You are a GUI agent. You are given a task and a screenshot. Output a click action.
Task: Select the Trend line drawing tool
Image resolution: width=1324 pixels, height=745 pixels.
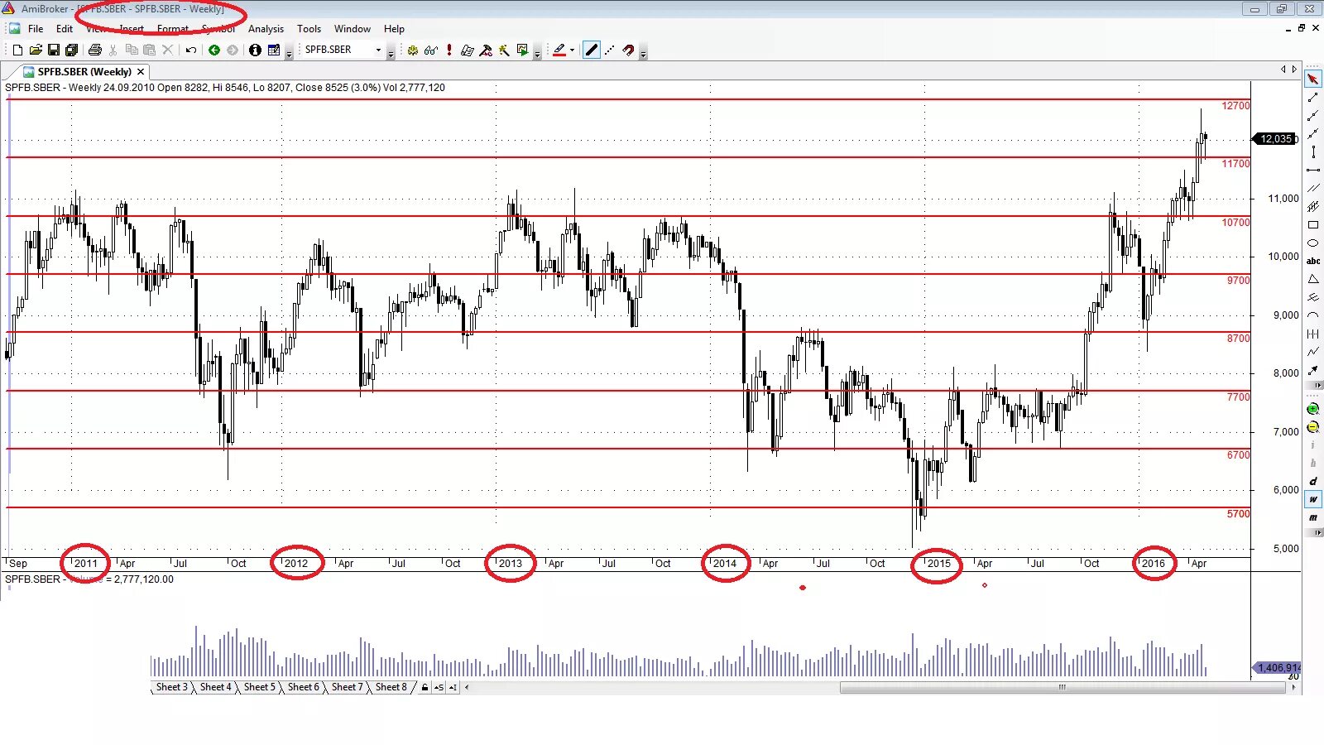click(x=1313, y=98)
